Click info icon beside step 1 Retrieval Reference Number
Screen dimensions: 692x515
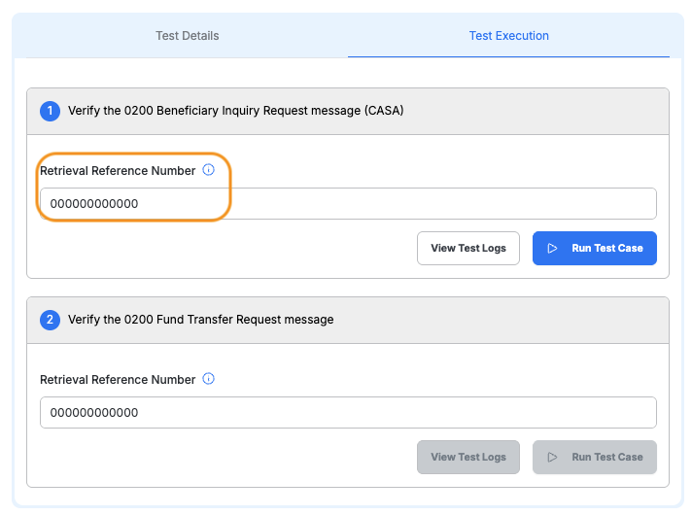tap(208, 170)
